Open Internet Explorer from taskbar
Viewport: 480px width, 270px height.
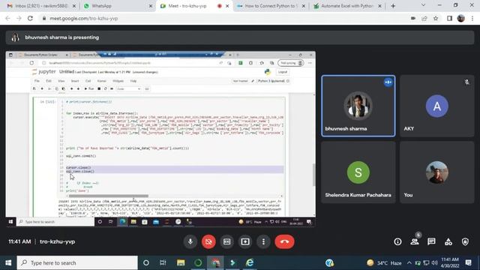(x=250, y=262)
